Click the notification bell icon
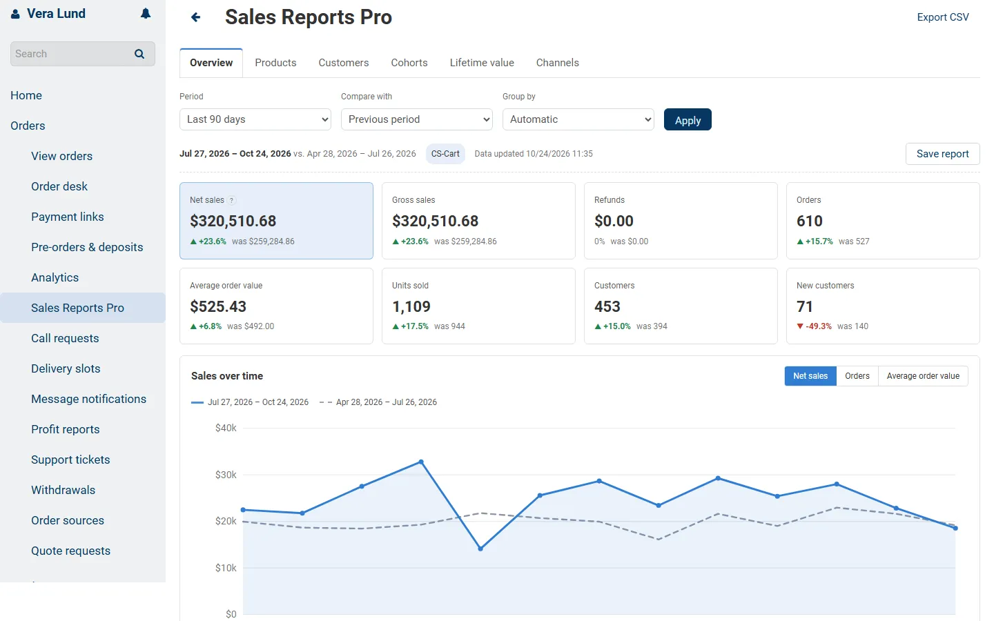994x621 pixels. click(146, 14)
